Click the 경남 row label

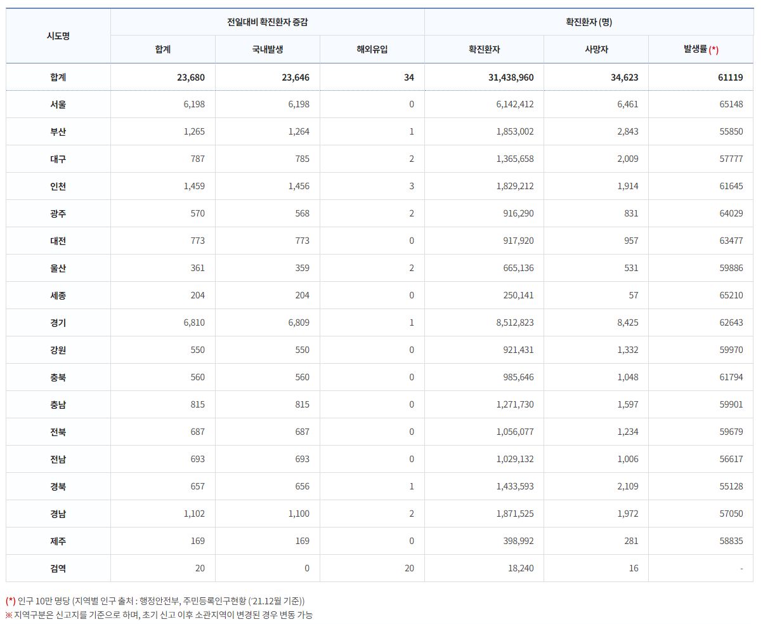click(58, 514)
